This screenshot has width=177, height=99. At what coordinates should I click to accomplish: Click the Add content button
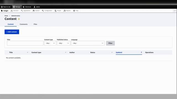click(x=12, y=32)
